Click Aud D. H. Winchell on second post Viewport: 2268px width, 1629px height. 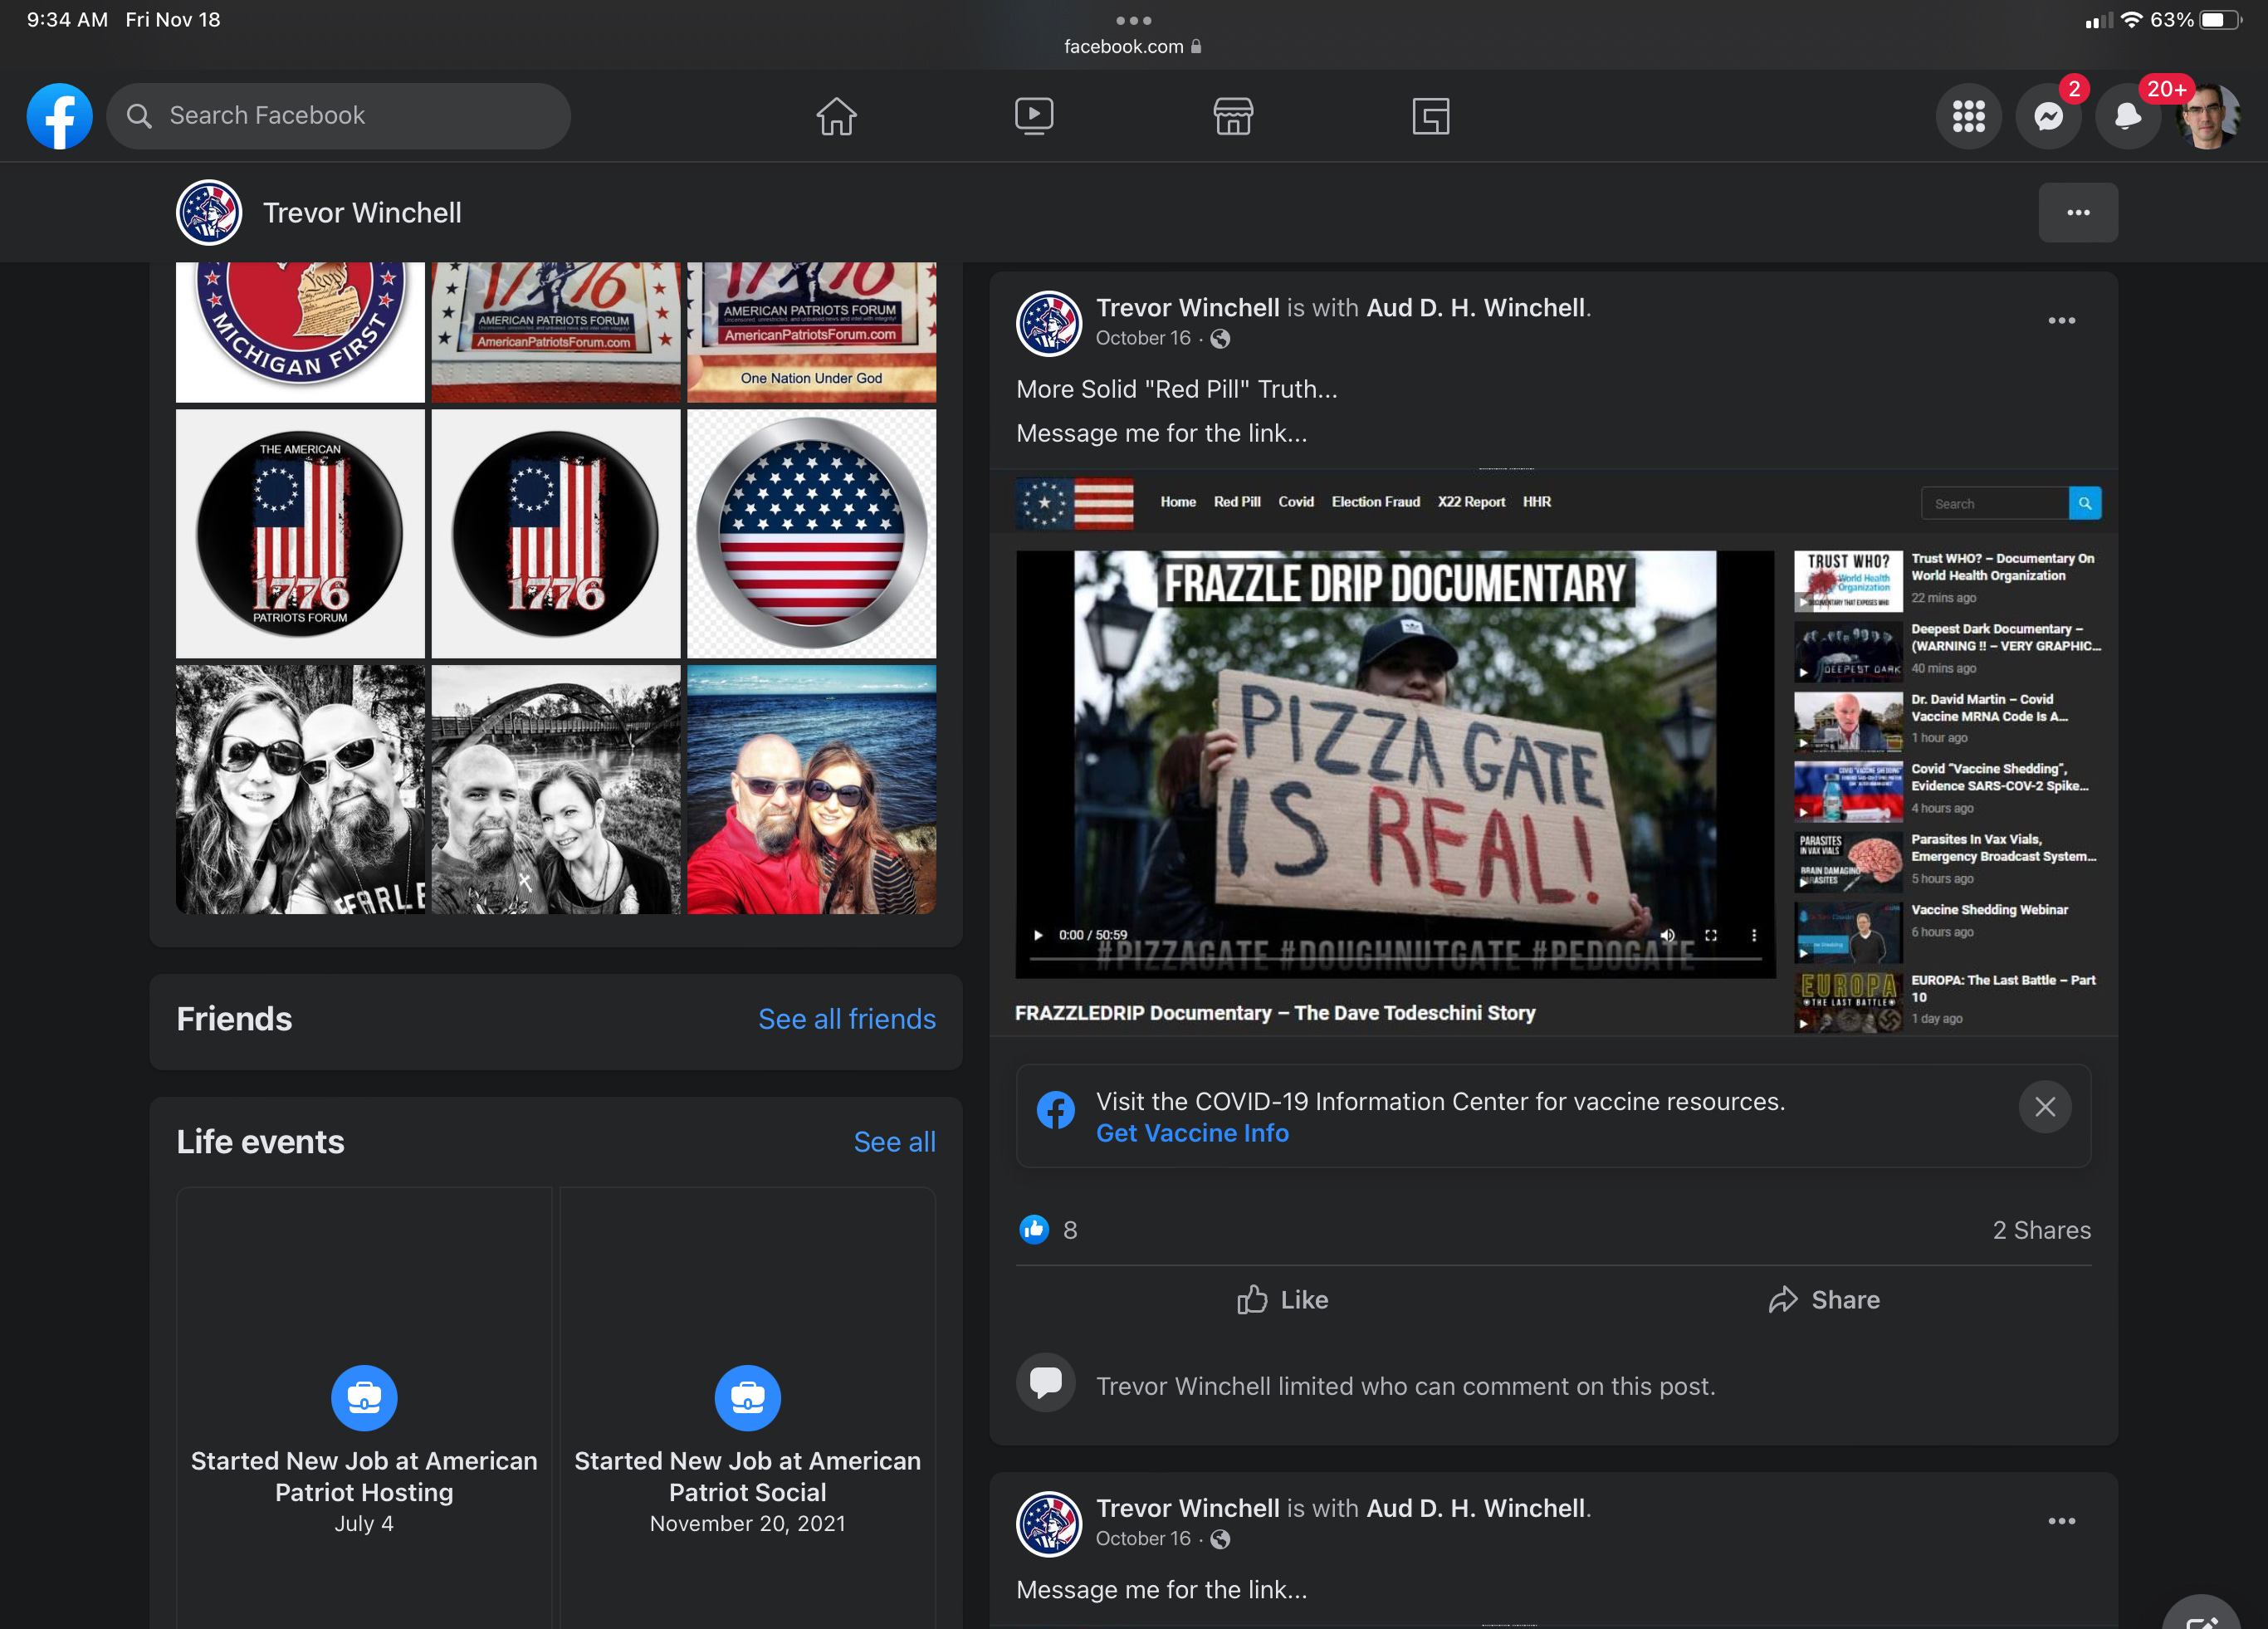tap(1476, 1508)
